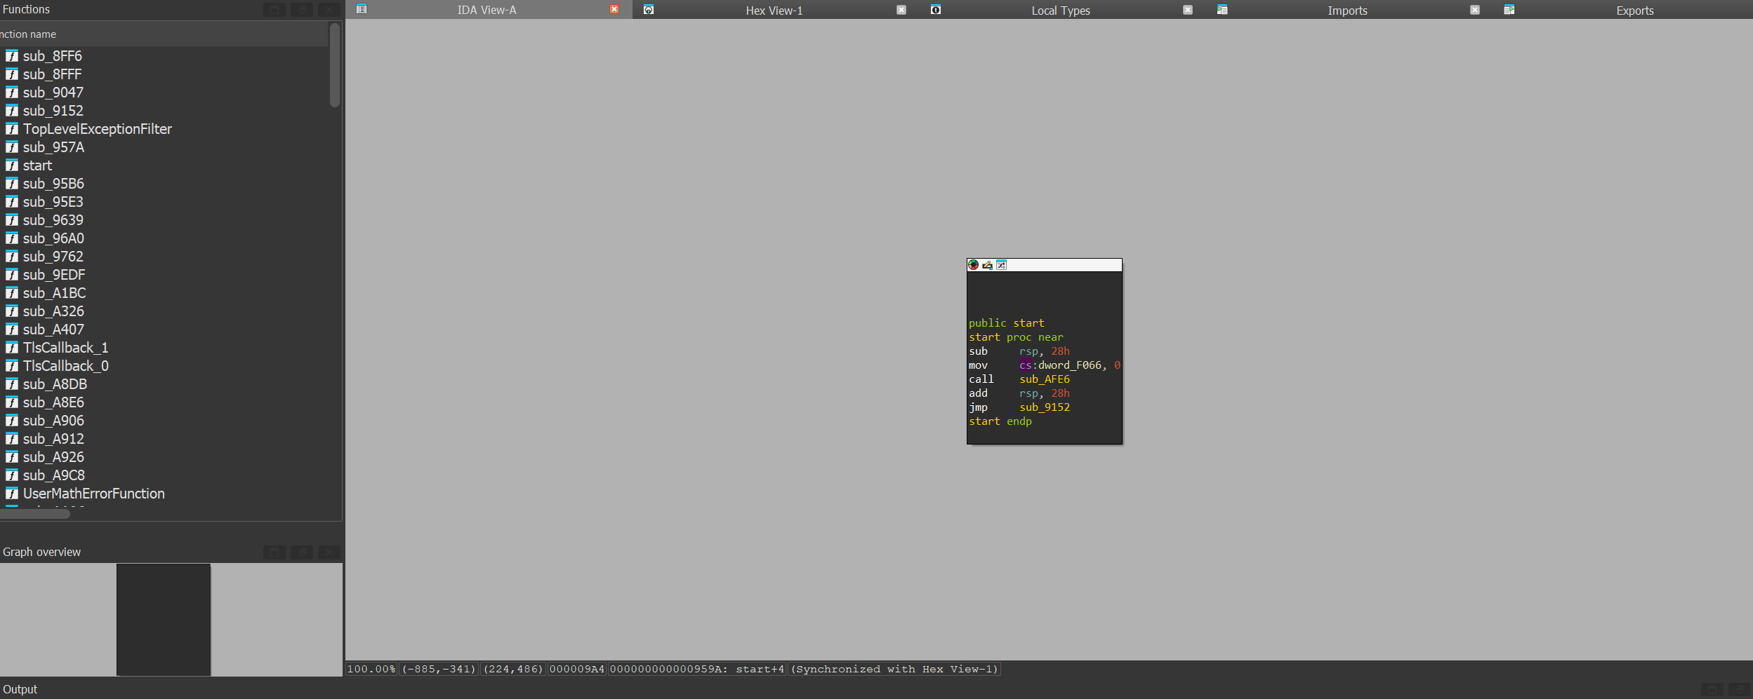
Task: Open the Exports tab
Action: click(x=1634, y=10)
